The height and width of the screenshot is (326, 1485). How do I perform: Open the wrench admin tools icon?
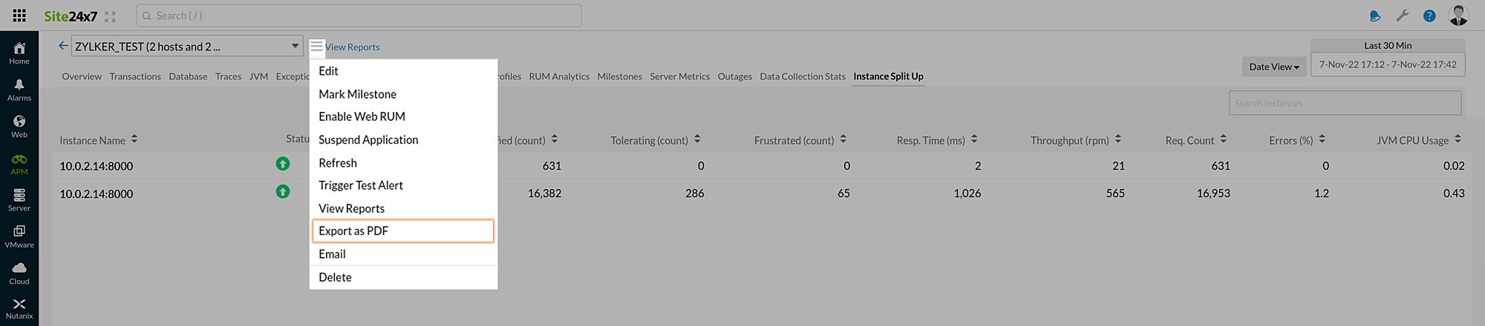tap(1402, 16)
